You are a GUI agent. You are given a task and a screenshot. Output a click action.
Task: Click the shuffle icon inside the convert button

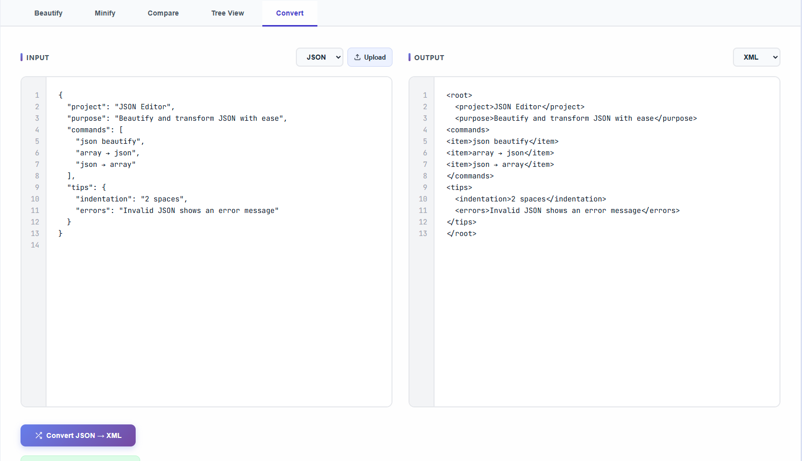point(39,435)
